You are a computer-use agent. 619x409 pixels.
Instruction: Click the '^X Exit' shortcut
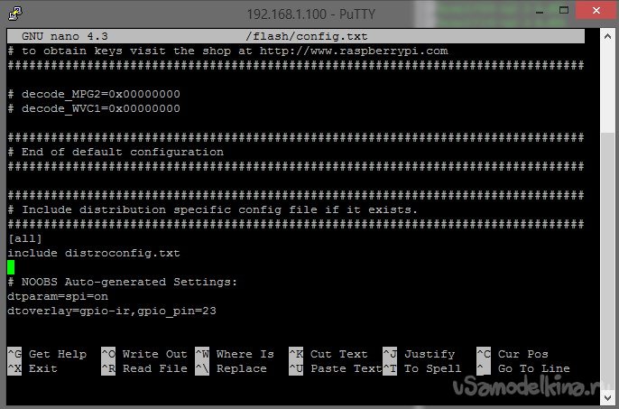click(x=32, y=368)
